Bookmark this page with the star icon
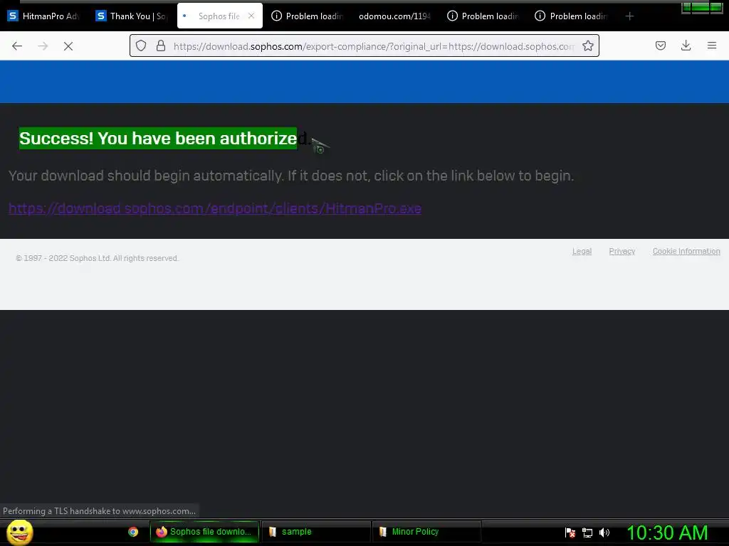 (x=587, y=45)
